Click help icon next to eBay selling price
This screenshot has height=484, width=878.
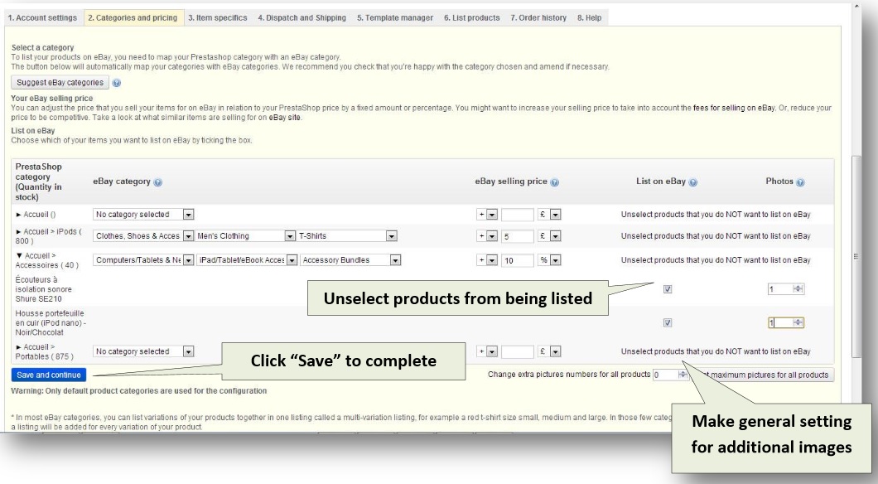tap(554, 182)
